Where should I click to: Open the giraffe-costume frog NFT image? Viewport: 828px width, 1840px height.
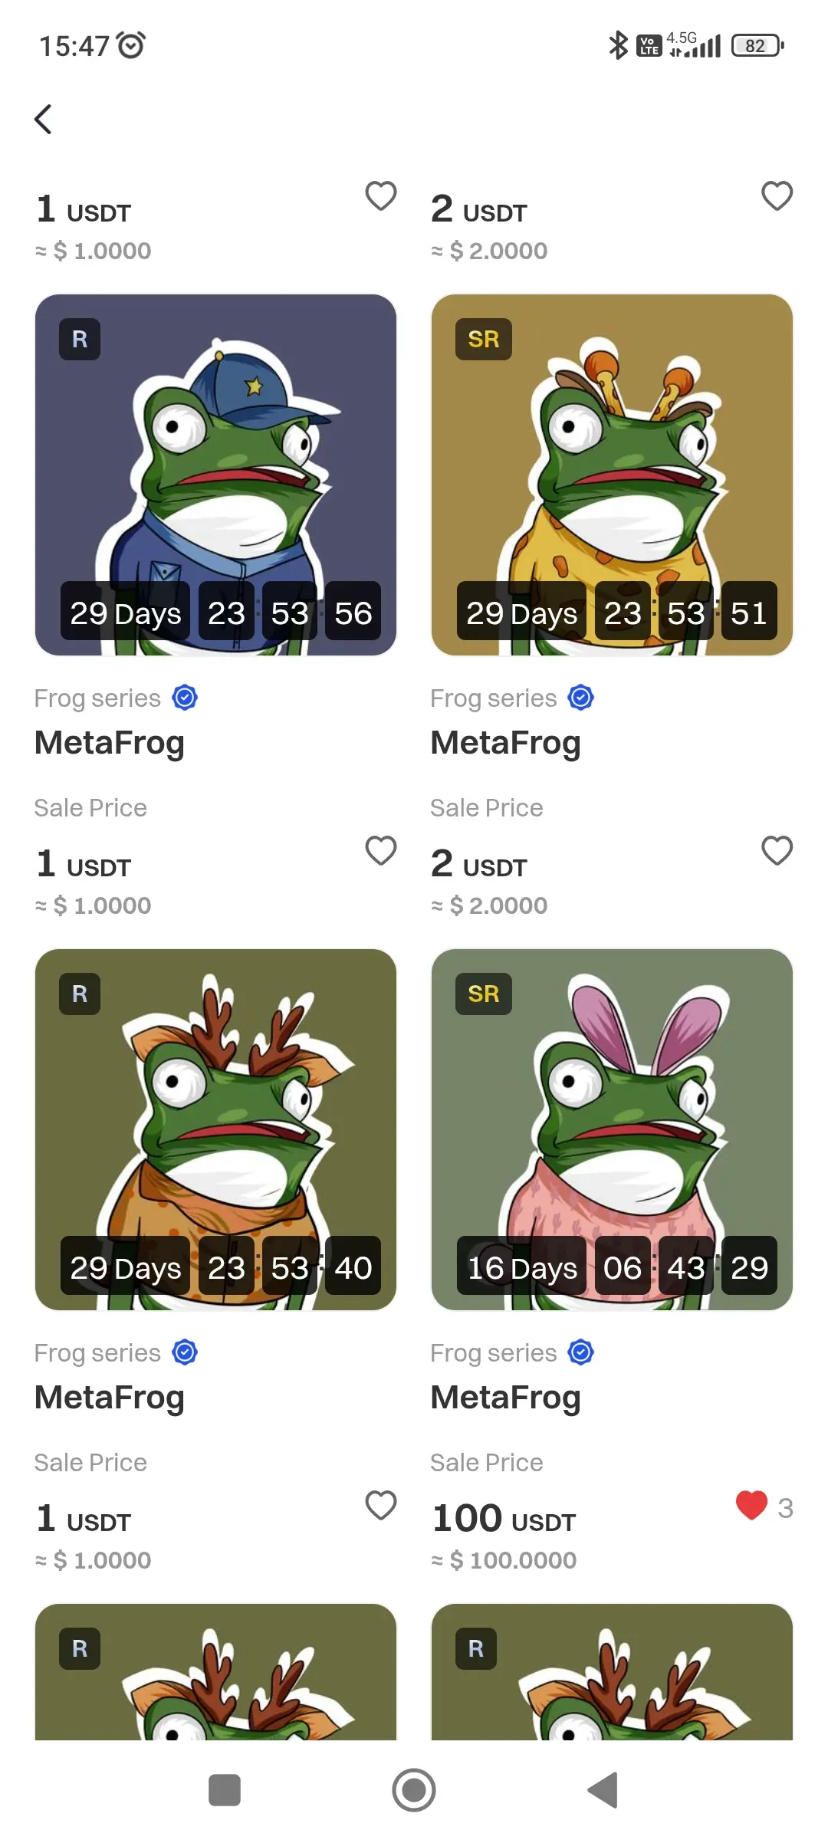pyautogui.click(x=612, y=475)
